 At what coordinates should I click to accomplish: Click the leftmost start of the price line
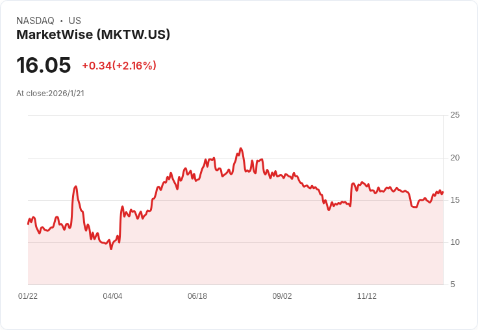coord(28,223)
